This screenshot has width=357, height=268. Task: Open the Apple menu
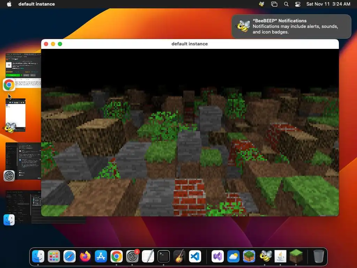(9, 4)
